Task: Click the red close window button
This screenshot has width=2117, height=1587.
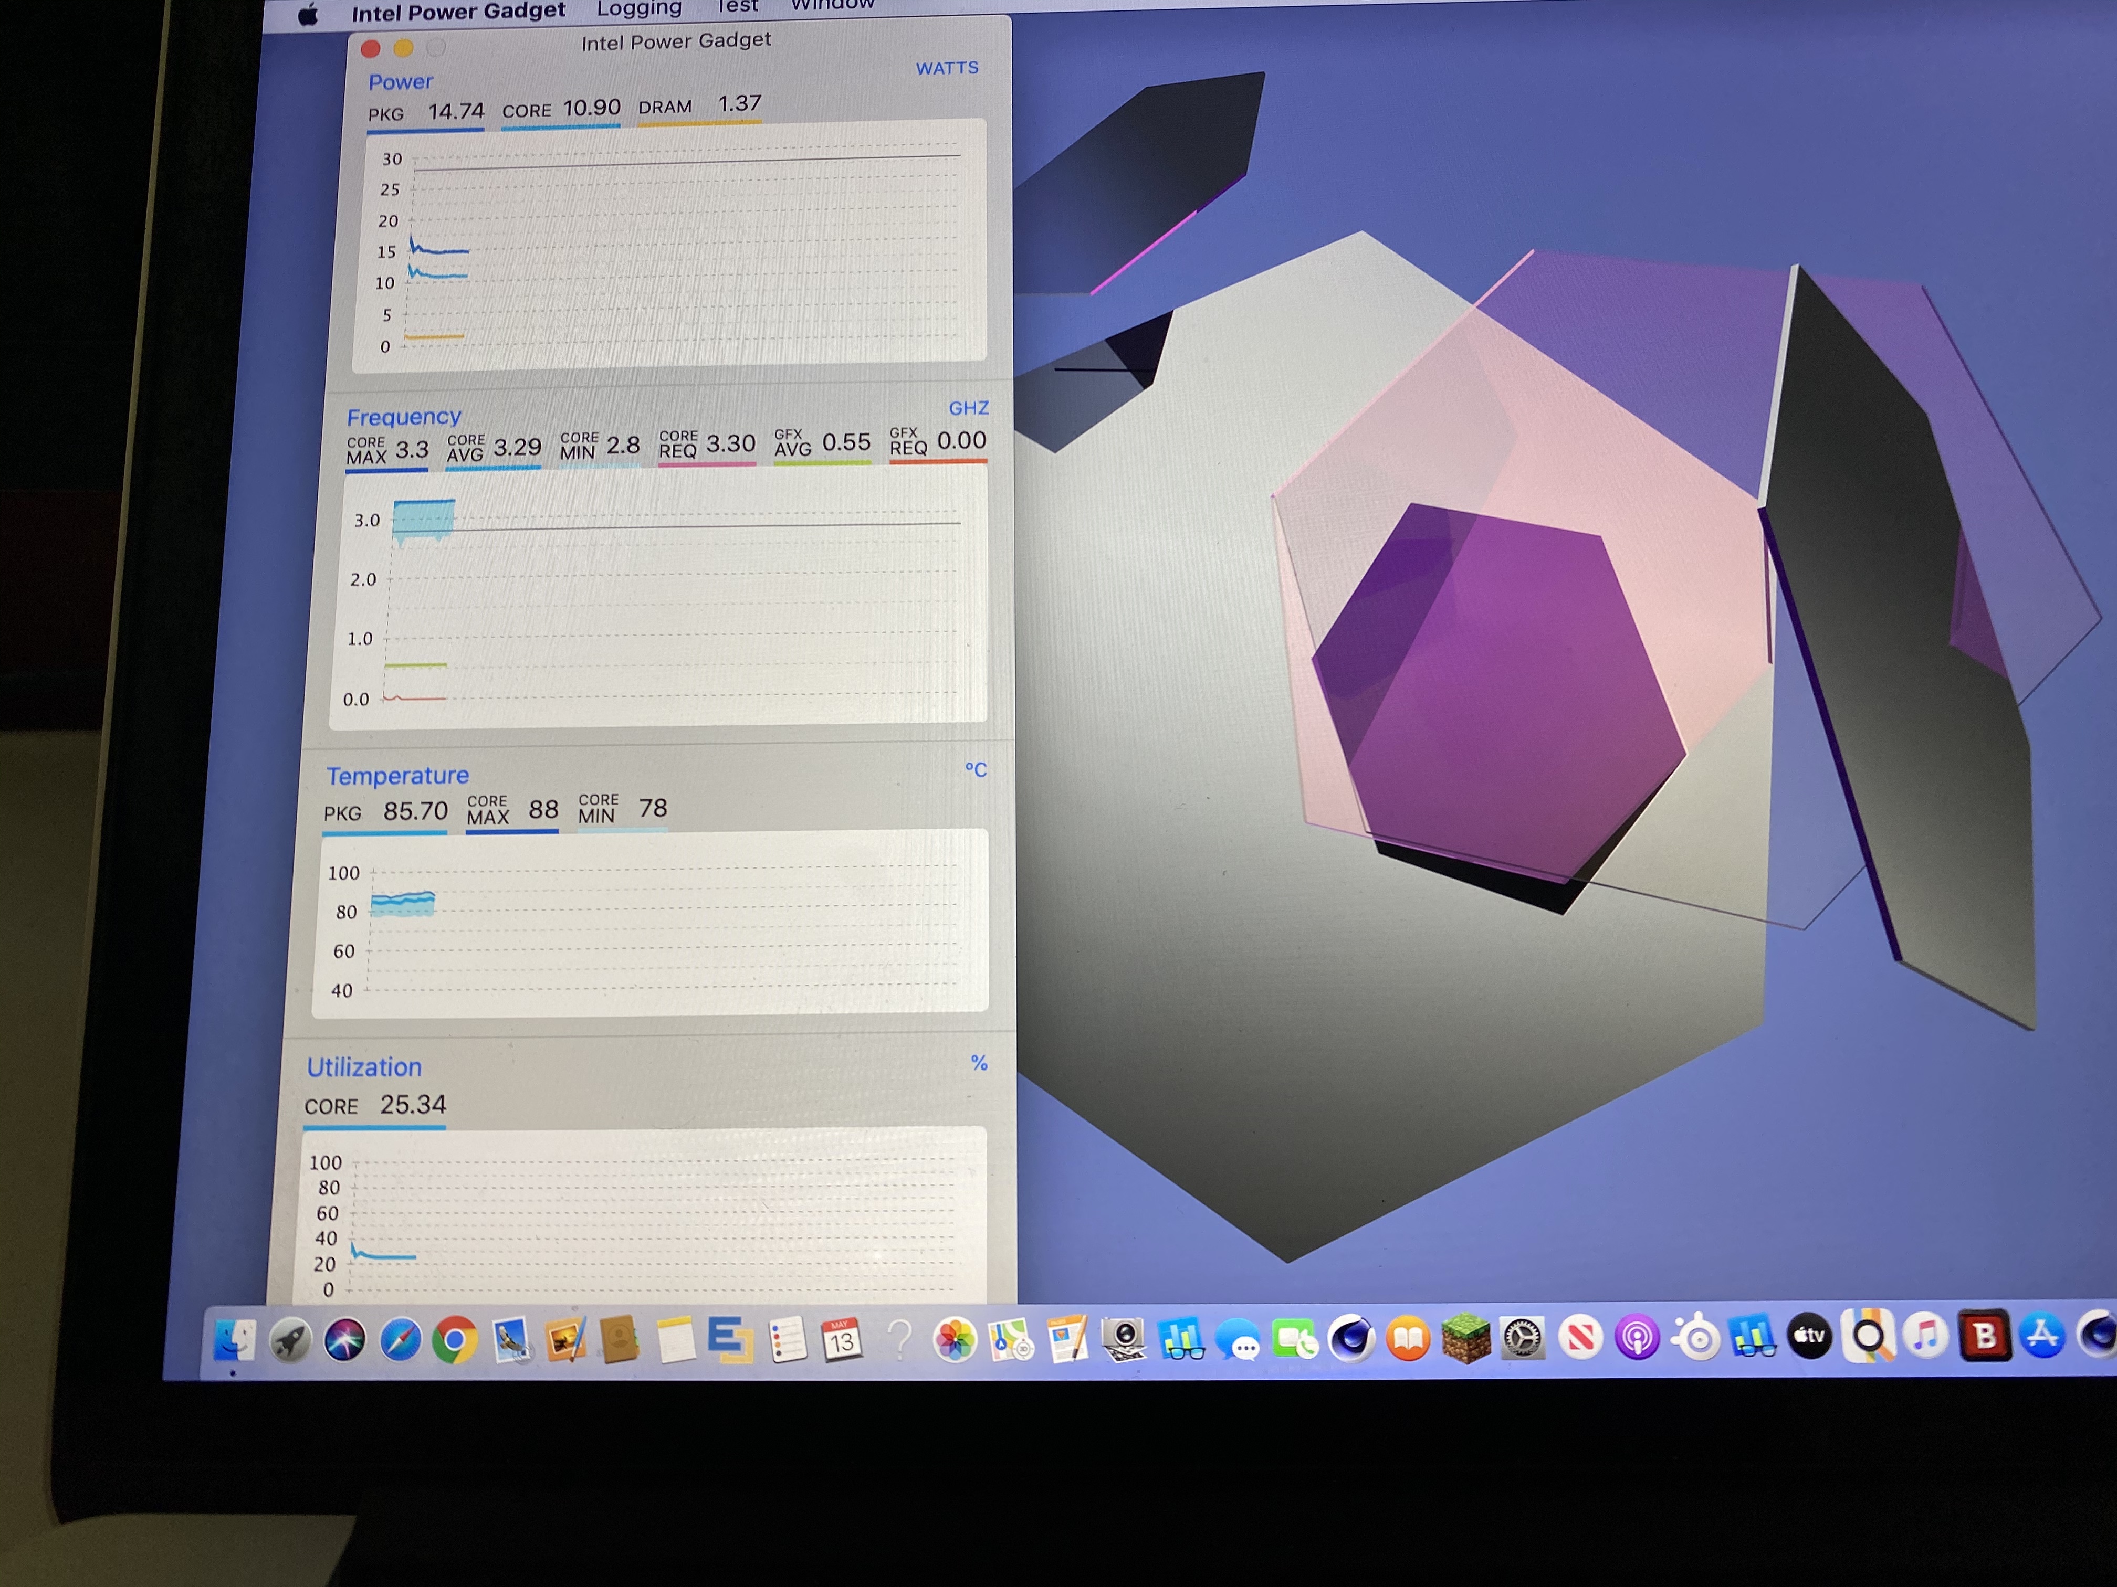Action: click(370, 49)
